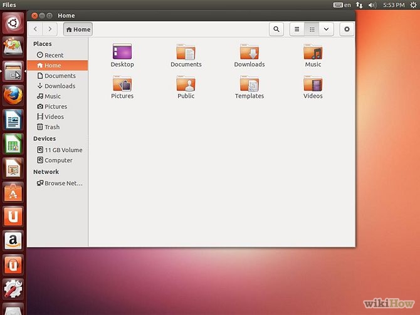Open the system power gear menu
Screen dimensions: 420x315
coord(413,5)
